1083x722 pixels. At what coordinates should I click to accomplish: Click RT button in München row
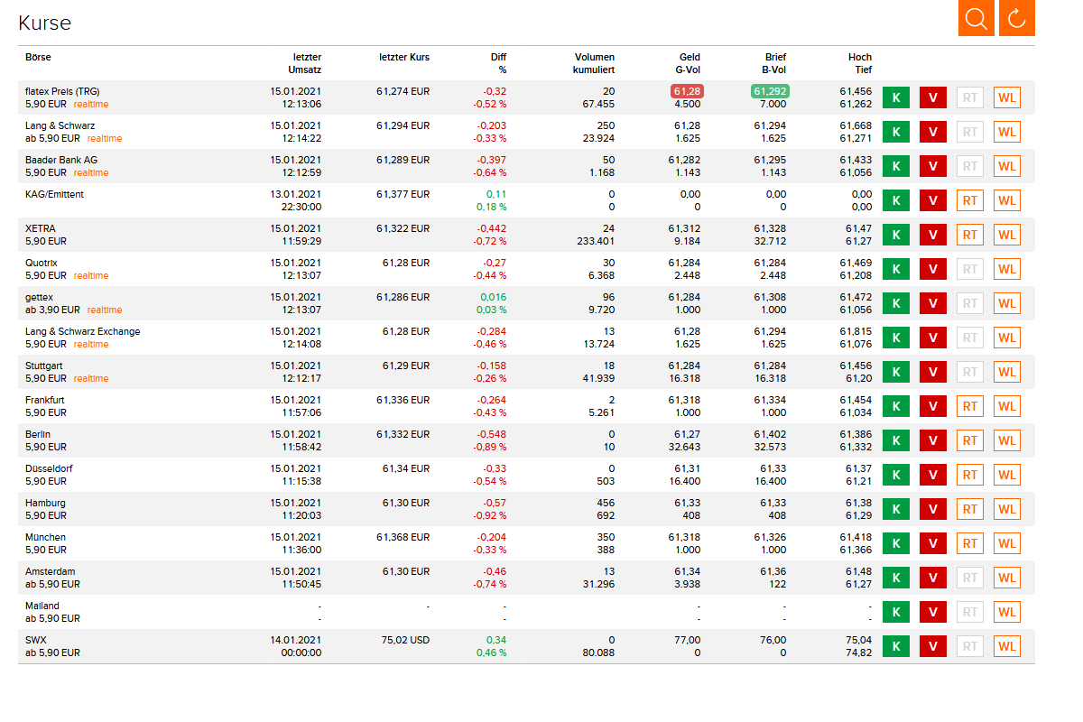pyautogui.click(x=970, y=543)
